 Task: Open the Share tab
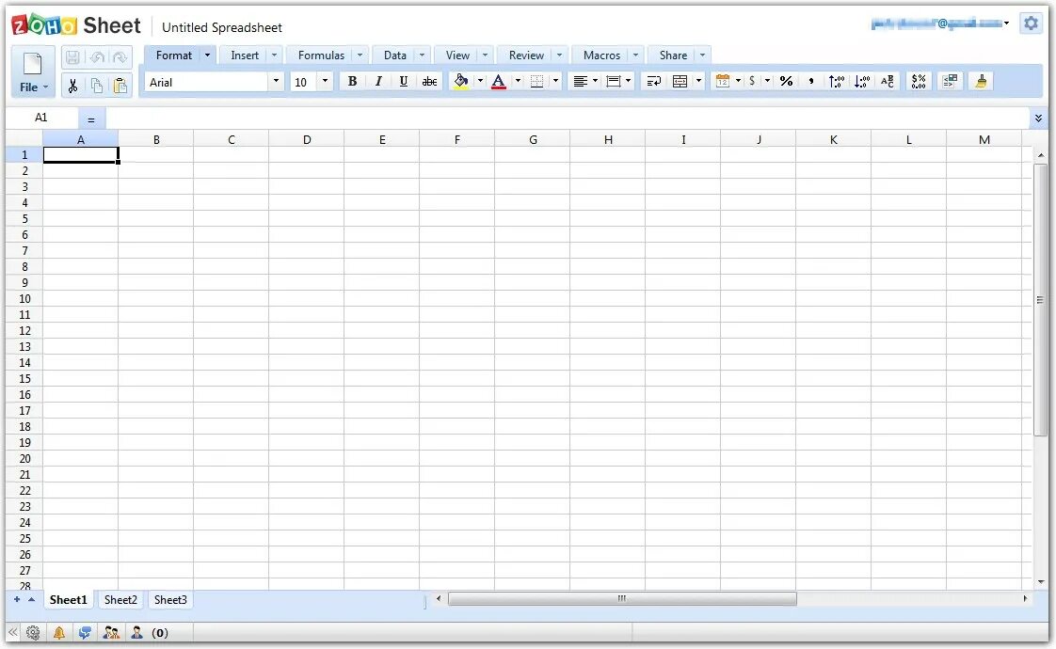tap(673, 55)
